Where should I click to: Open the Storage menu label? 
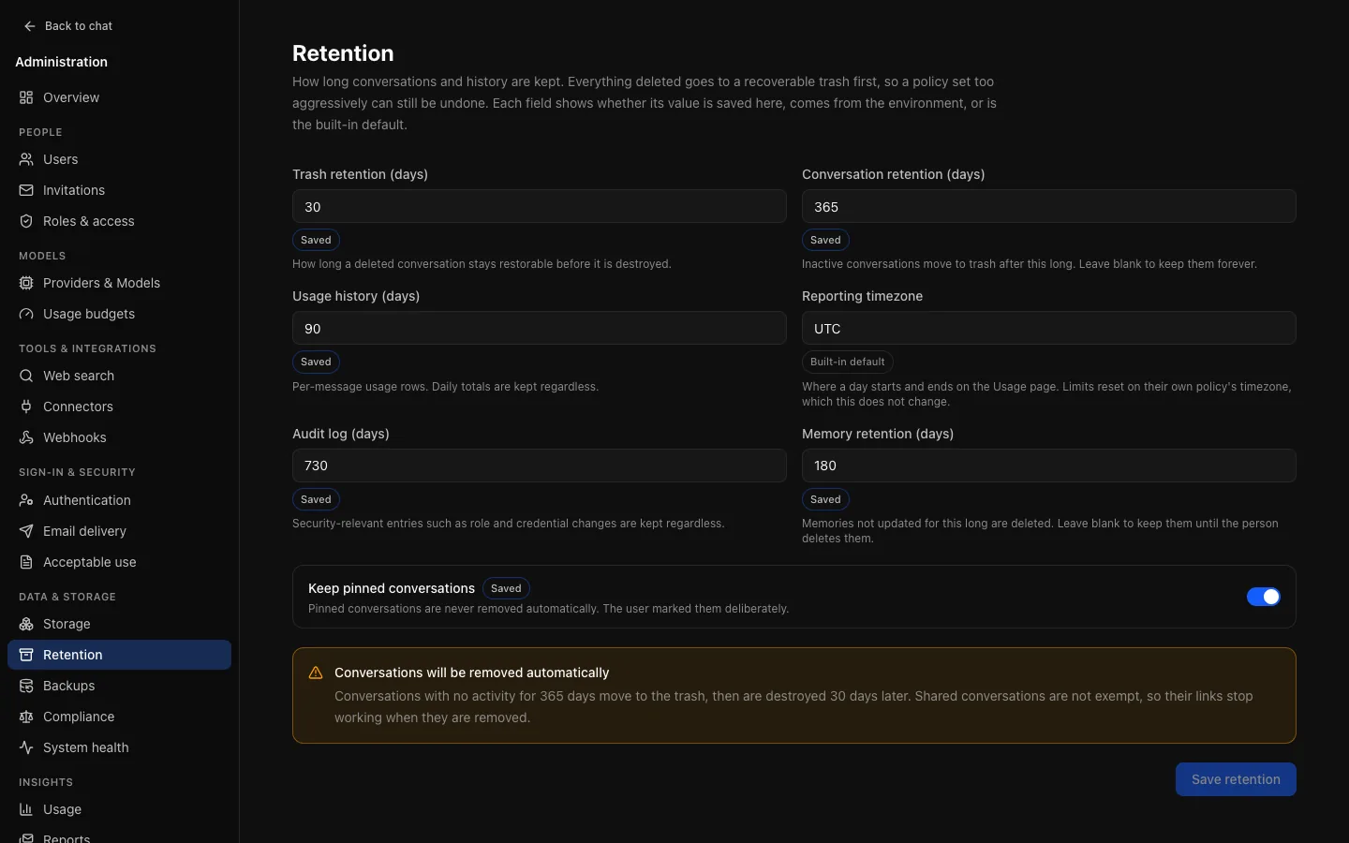[67, 624]
